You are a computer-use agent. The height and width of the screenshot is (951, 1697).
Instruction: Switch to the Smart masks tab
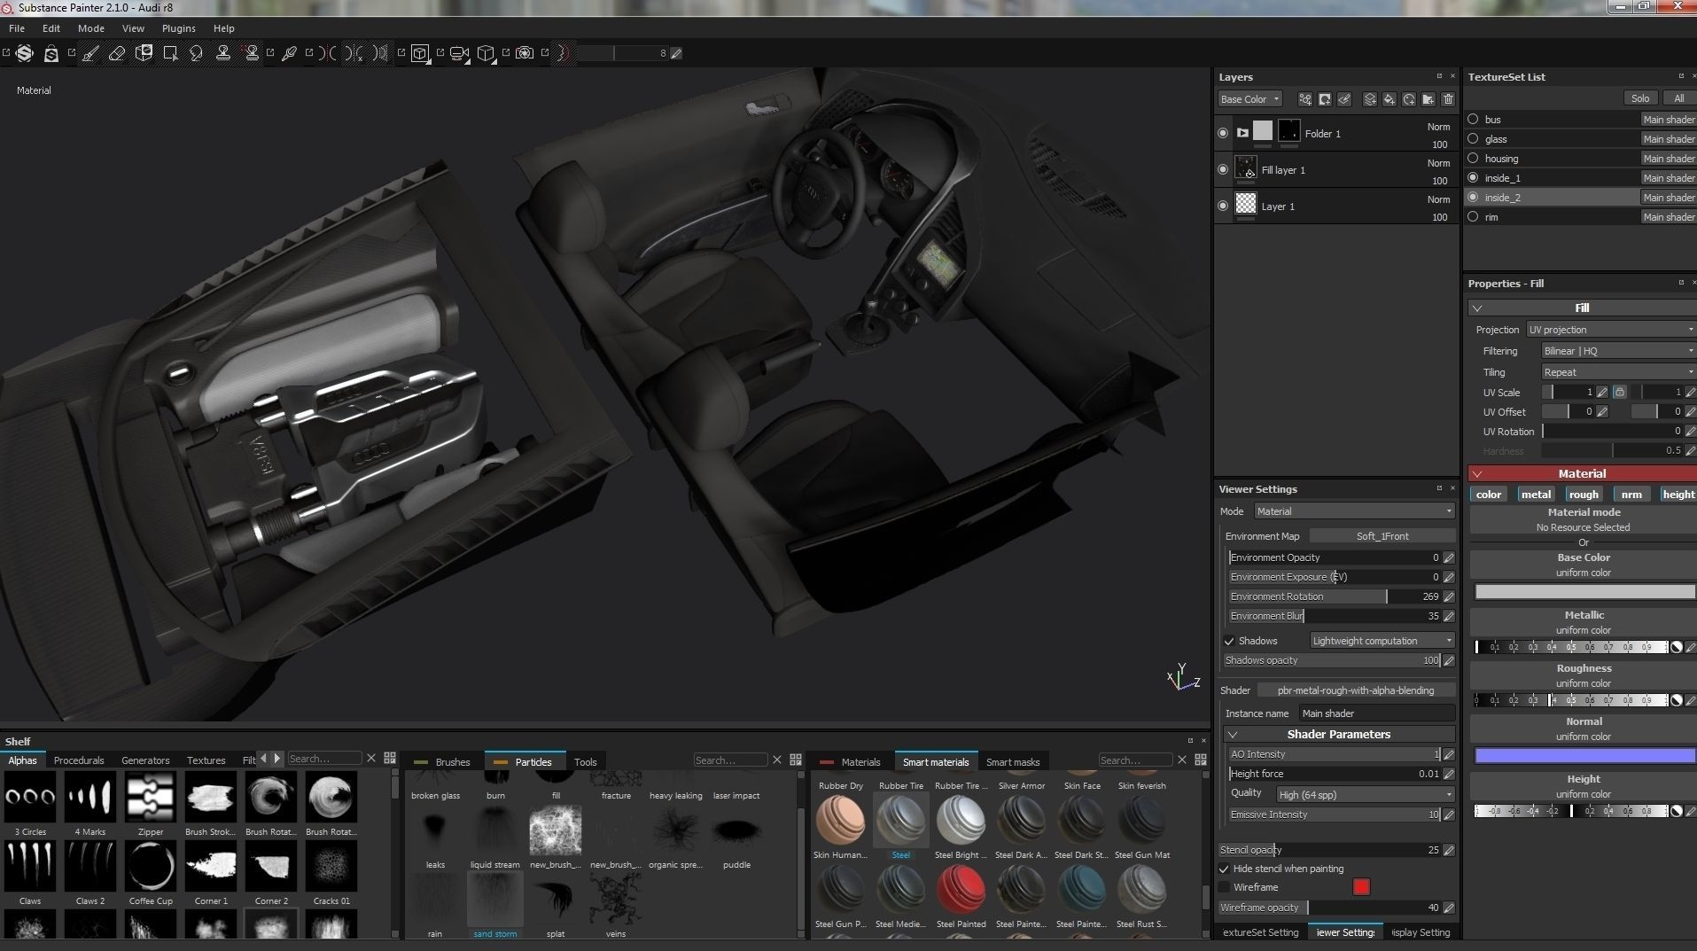coord(1013,762)
